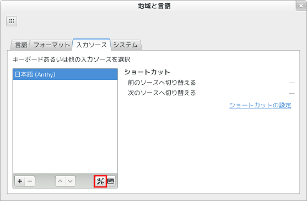Remove the selected input source with minus

click(30, 181)
